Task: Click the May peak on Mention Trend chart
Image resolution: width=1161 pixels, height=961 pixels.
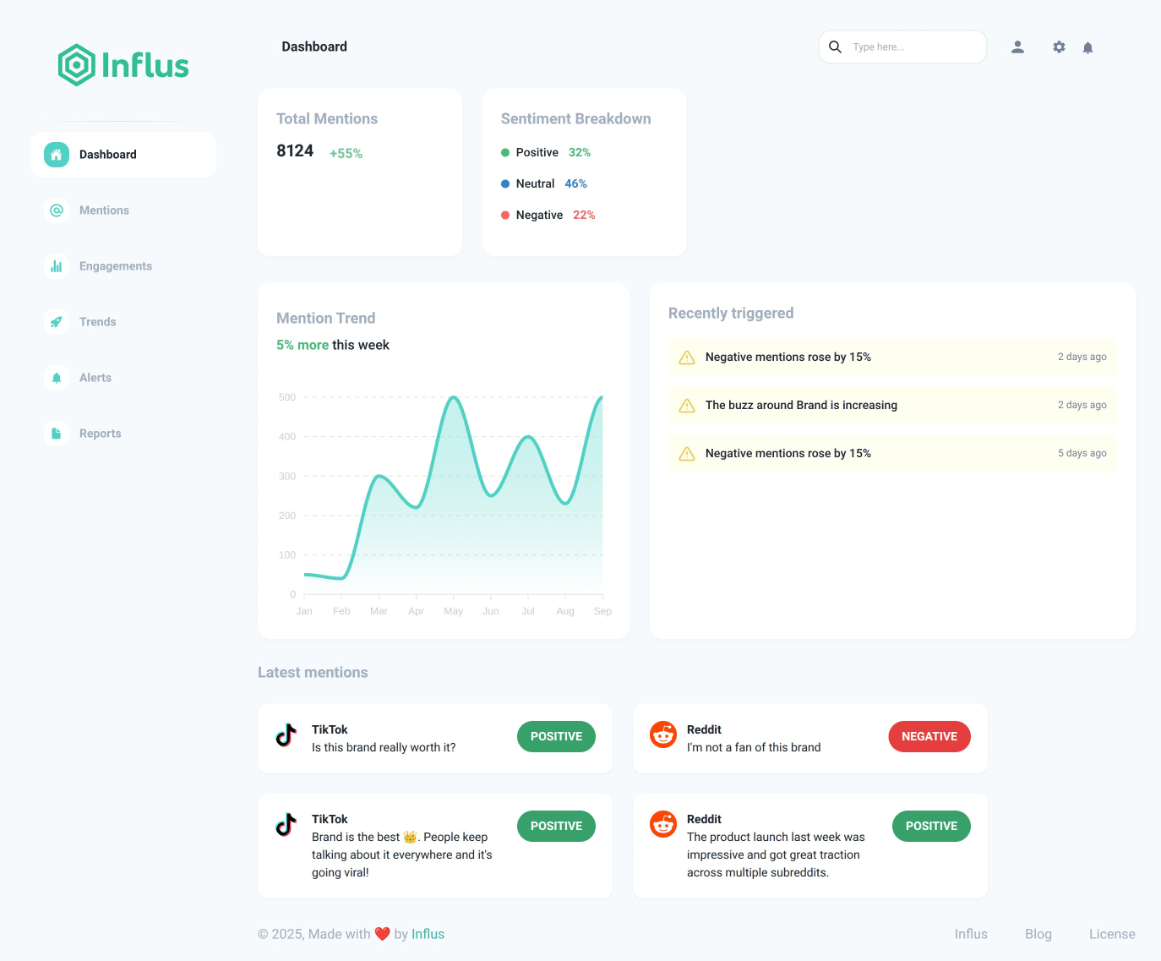Action: [454, 397]
